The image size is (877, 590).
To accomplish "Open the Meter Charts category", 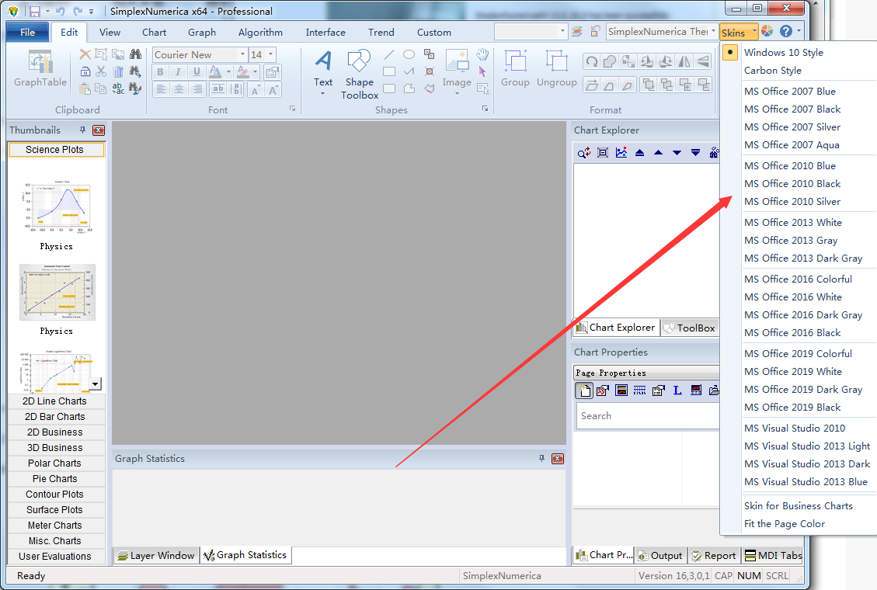I will pyautogui.click(x=55, y=526).
